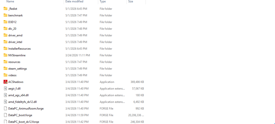Viewport: 275px width, 124px height.
Task: Select the steam_settings folder icon
Action: coord(5,69)
